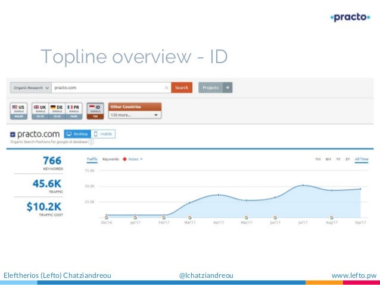380x285 pixels.
Task: Click the 766 keywords value
Action: point(52,161)
